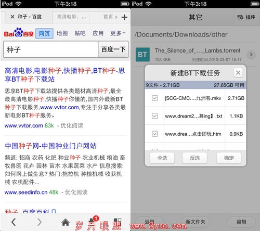The image size is (260, 231).
Task: Open the 中国种子网-中国种业门户网站 result
Action: click(50, 146)
